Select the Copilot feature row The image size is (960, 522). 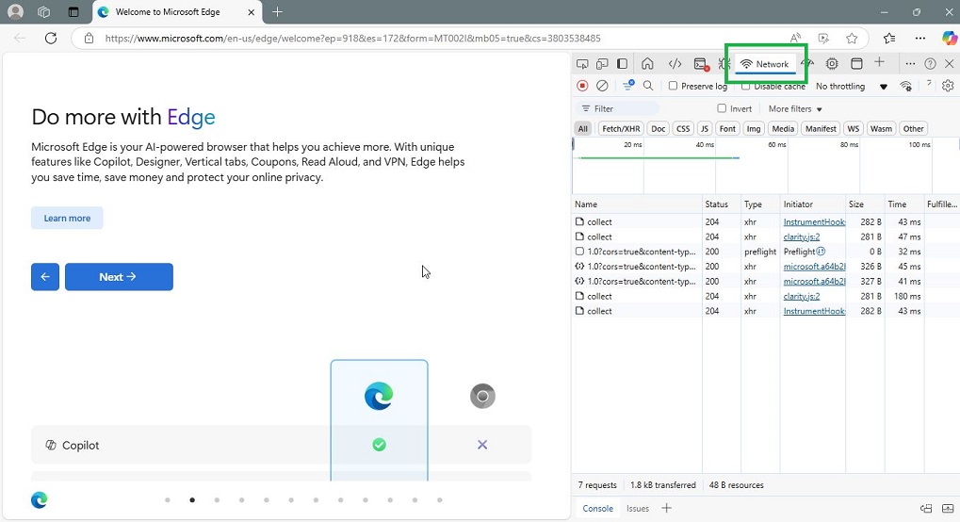click(281, 445)
